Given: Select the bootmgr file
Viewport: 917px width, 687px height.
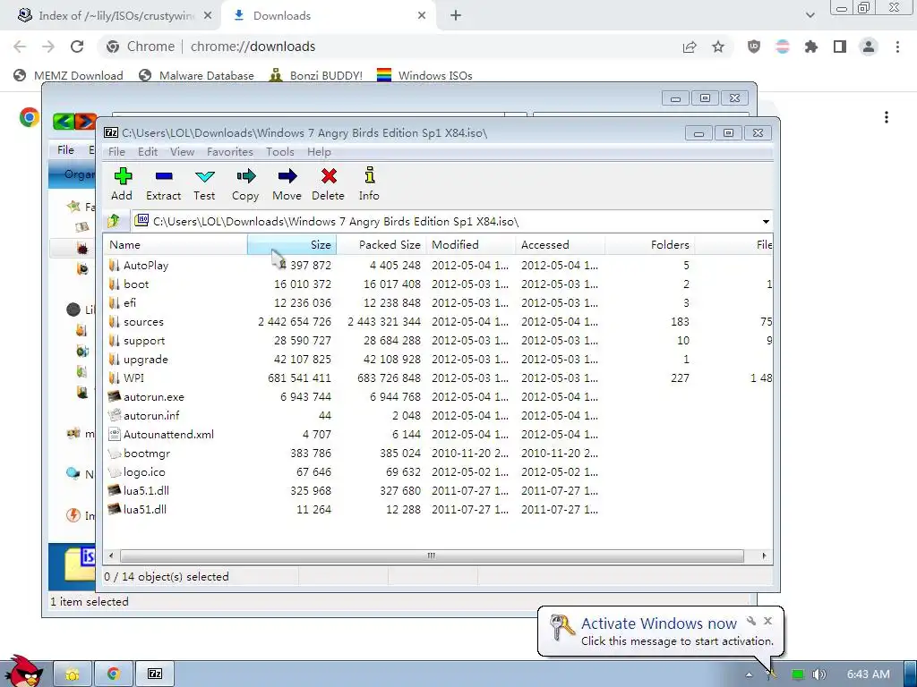Looking at the screenshot, I should (147, 454).
